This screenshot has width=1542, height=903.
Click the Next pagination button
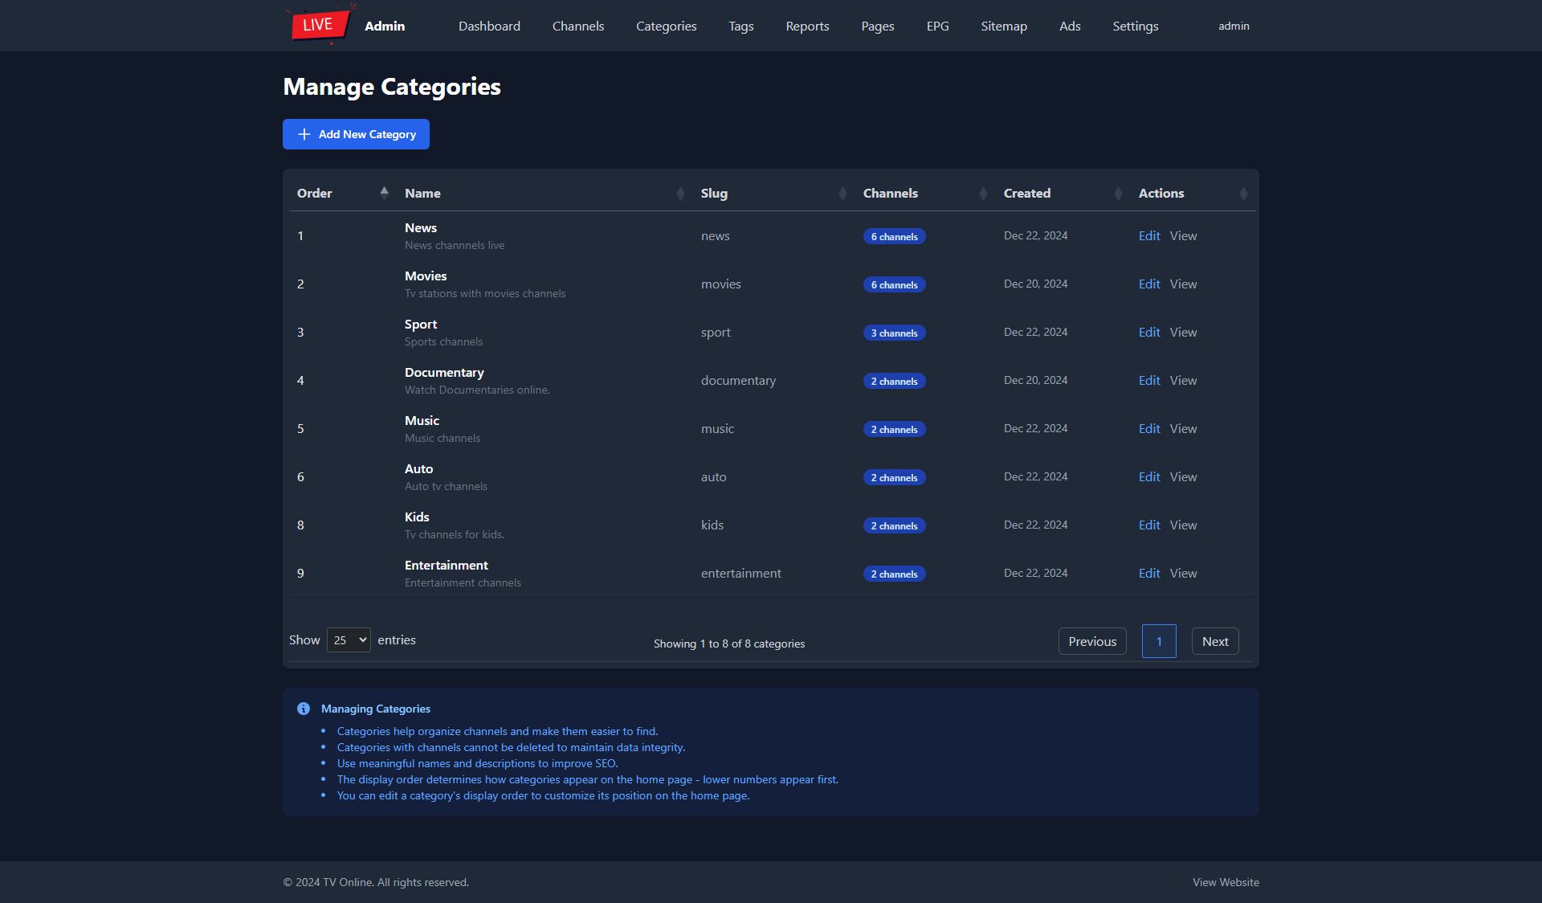coord(1214,641)
